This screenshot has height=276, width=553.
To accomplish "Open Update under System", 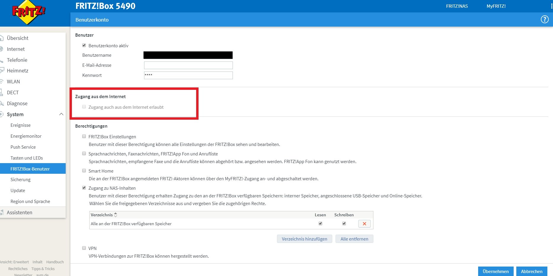I will 18,191.
